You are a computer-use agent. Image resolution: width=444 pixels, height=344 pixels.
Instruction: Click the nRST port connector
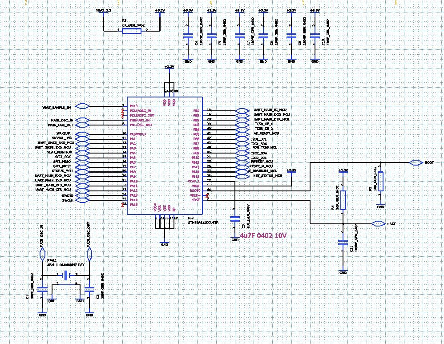(378, 223)
